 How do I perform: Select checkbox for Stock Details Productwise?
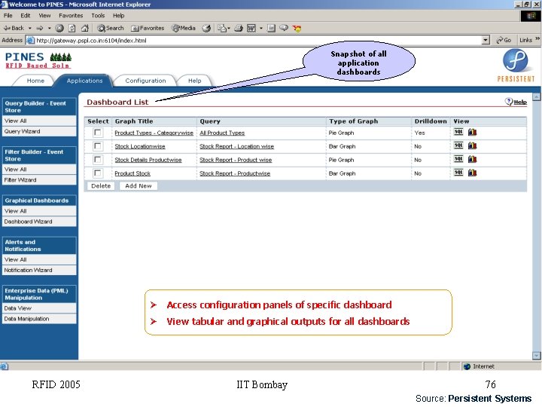click(98, 160)
